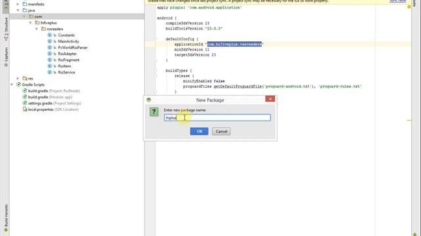Collapse the hifiveplus package arrow
The width and height of the screenshot is (421, 236).
point(30,23)
